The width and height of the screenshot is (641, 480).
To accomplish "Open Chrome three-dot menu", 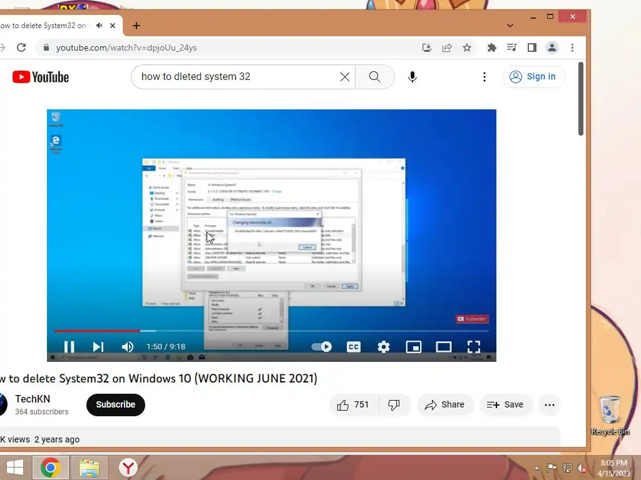I will [x=572, y=47].
